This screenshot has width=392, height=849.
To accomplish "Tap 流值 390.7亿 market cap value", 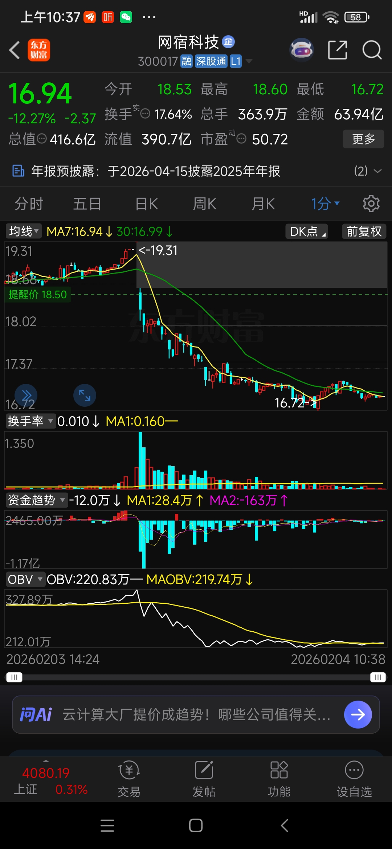I will pyautogui.click(x=148, y=139).
